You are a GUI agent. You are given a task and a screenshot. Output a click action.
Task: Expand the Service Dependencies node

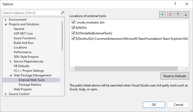click(x=11, y=61)
